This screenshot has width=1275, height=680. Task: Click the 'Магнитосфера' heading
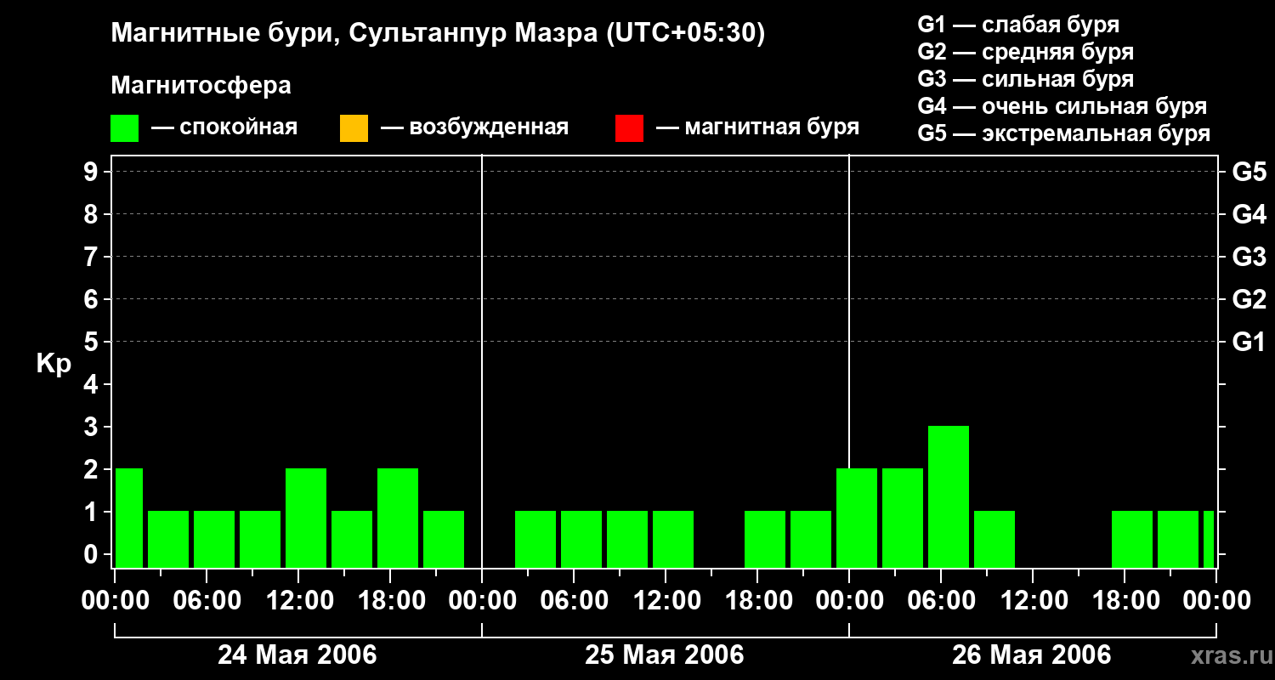click(x=201, y=86)
